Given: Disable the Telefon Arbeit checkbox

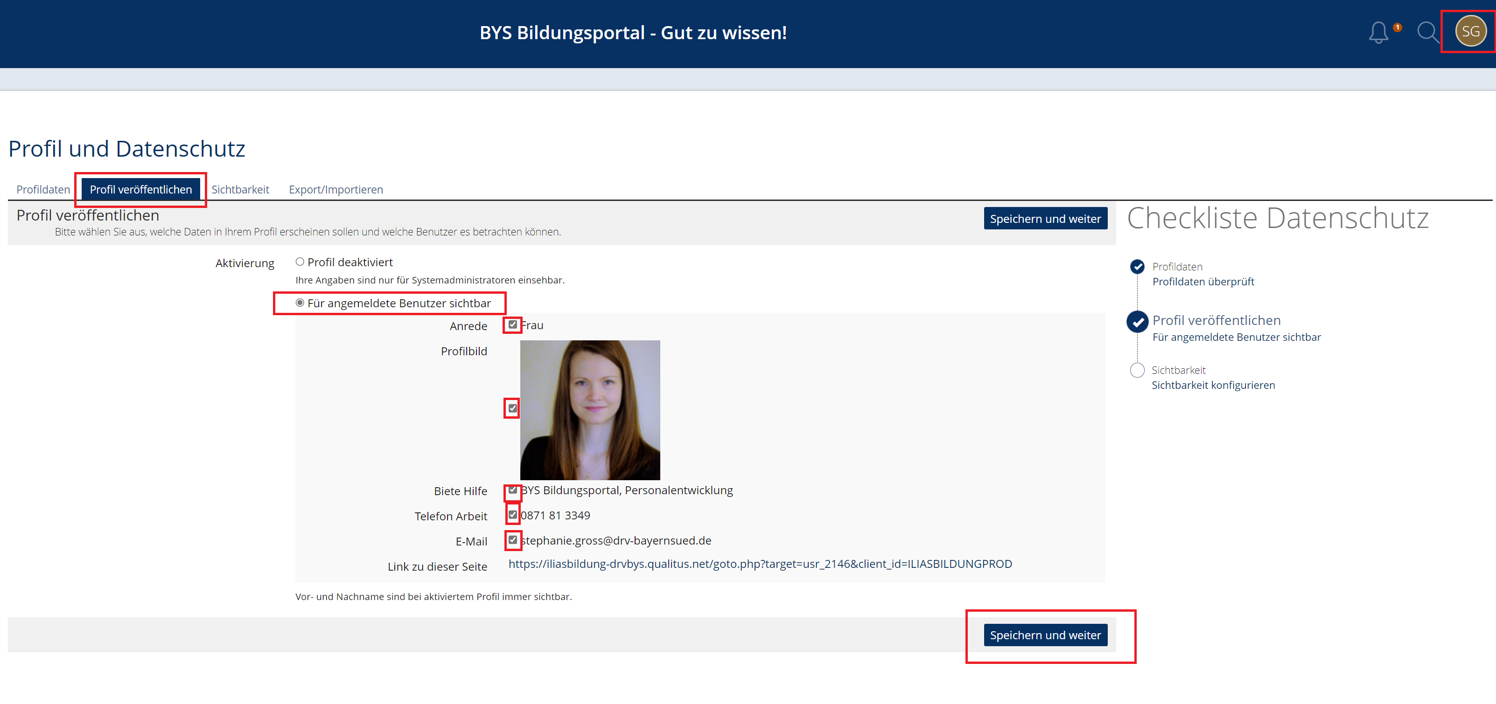Looking at the screenshot, I should pyautogui.click(x=512, y=515).
